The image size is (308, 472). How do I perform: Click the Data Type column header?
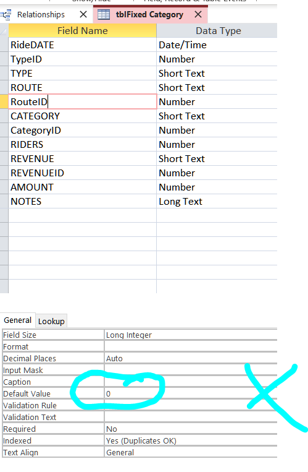coord(217,31)
